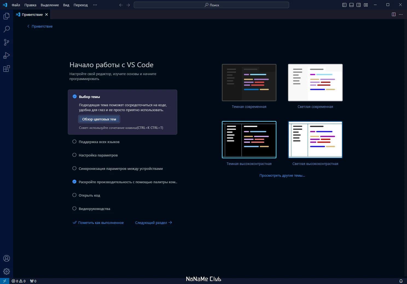Go back with the left arrow

point(121,5)
